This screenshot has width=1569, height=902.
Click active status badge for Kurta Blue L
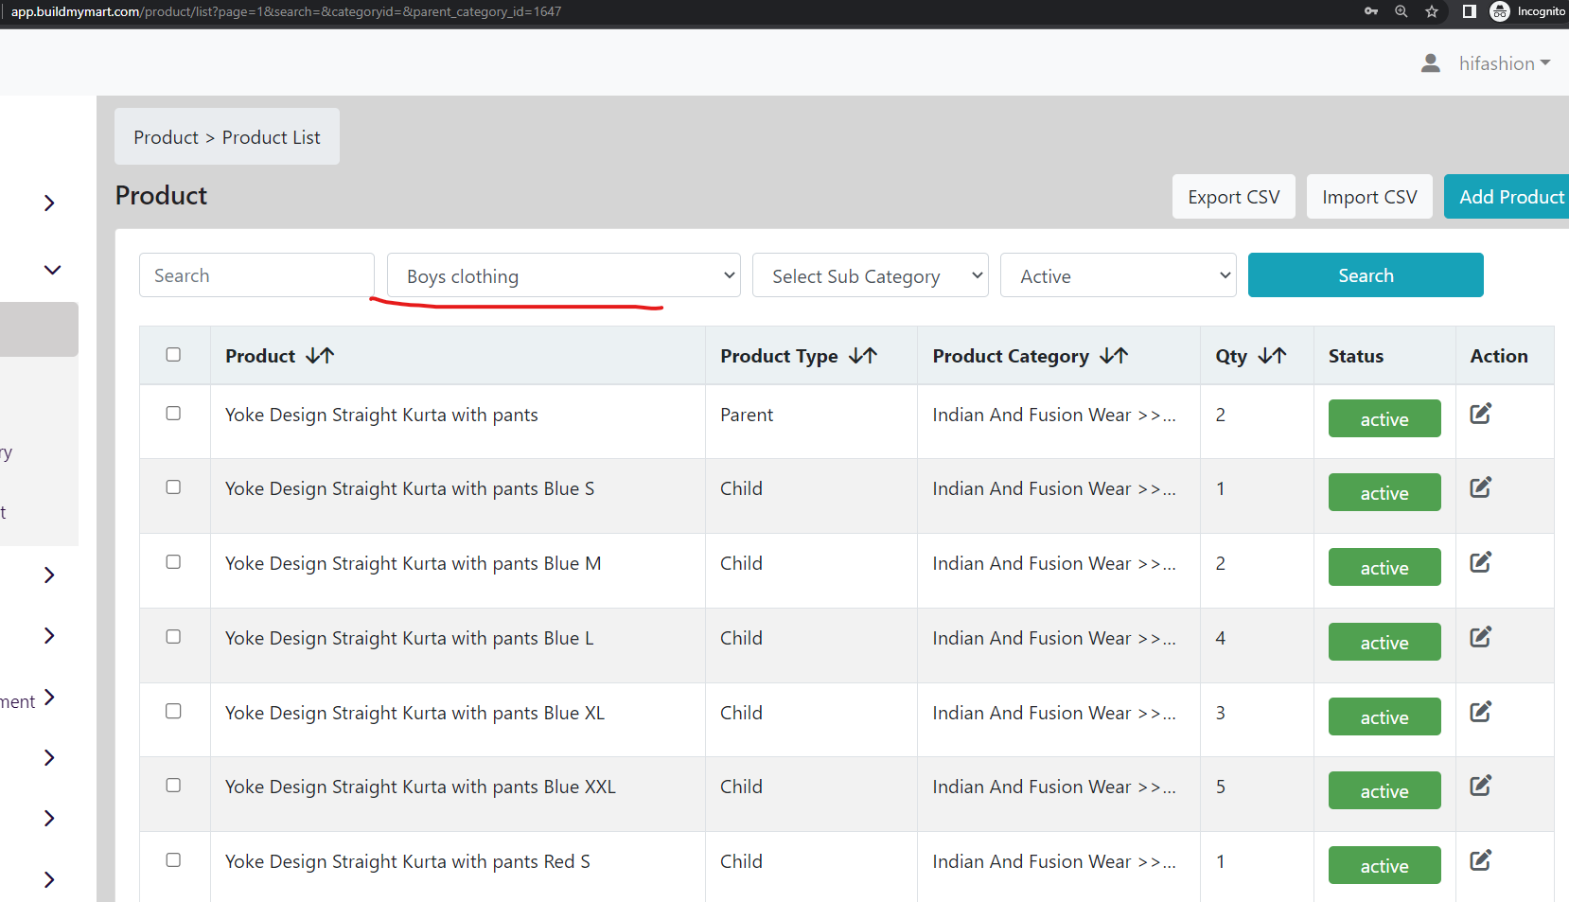pos(1384,642)
